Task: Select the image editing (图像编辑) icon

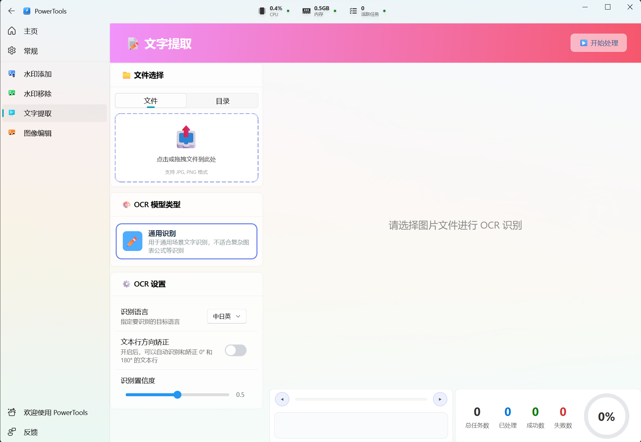Action: coord(12,133)
